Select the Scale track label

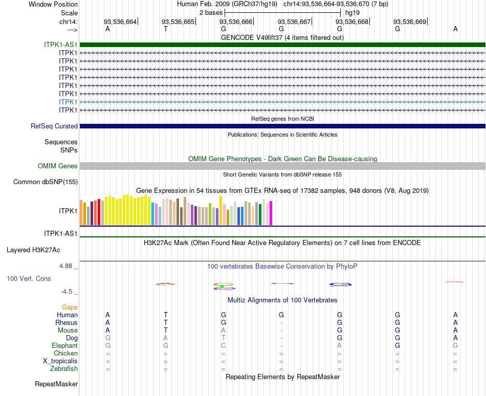pos(69,13)
